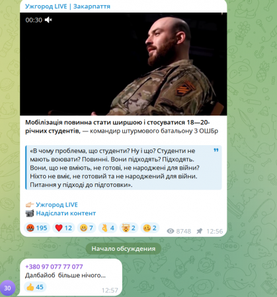Click the angry face reaction with 195
Viewport: 277px width, 297px height.
(37, 228)
